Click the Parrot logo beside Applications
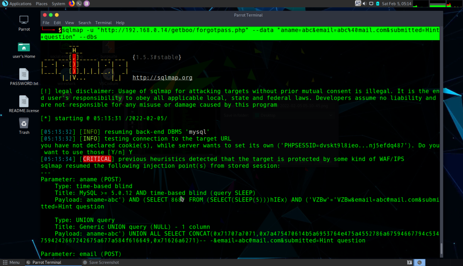 [x=5, y=3]
